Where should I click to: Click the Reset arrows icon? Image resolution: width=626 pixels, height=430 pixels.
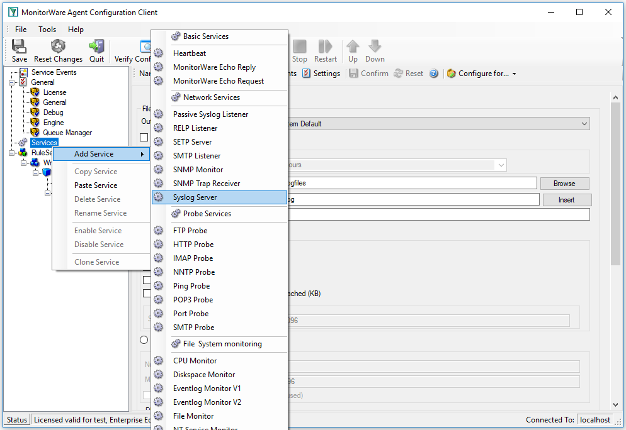[398, 74]
